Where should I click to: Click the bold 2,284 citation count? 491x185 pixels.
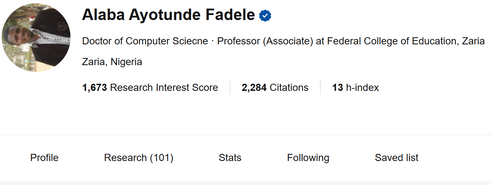[x=254, y=88]
